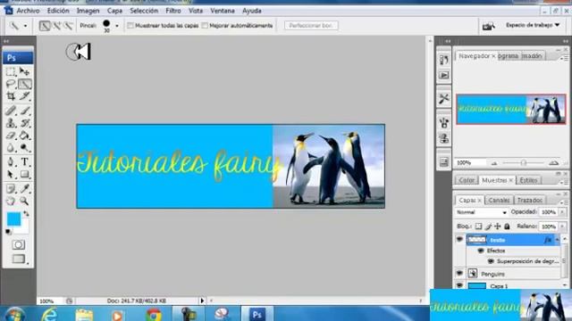572x321 pixels.
Task: Open status bar info flyout arrow
Action: pyautogui.click(x=202, y=300)
